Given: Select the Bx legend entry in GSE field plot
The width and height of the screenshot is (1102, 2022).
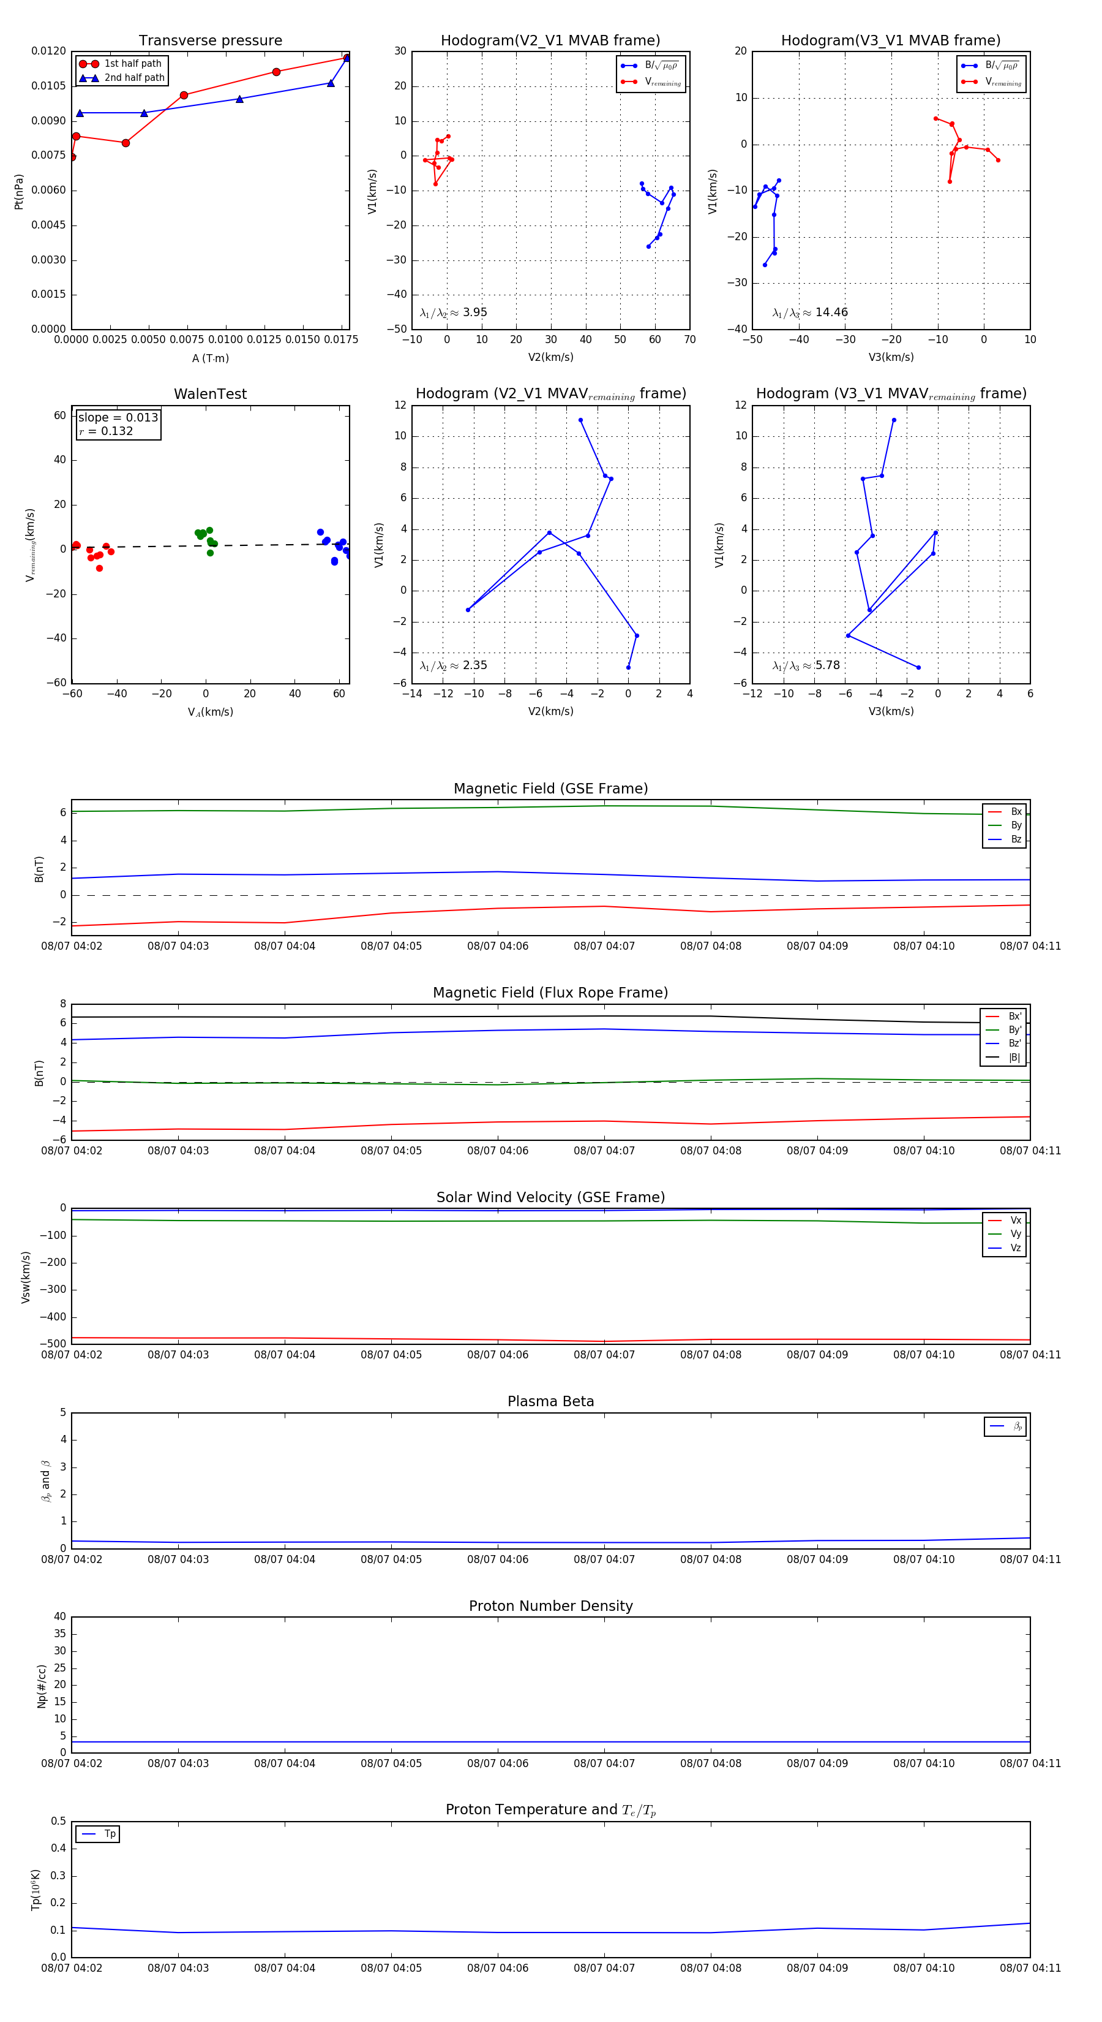Looking at the screenshot, I should tap(1005, 812).
